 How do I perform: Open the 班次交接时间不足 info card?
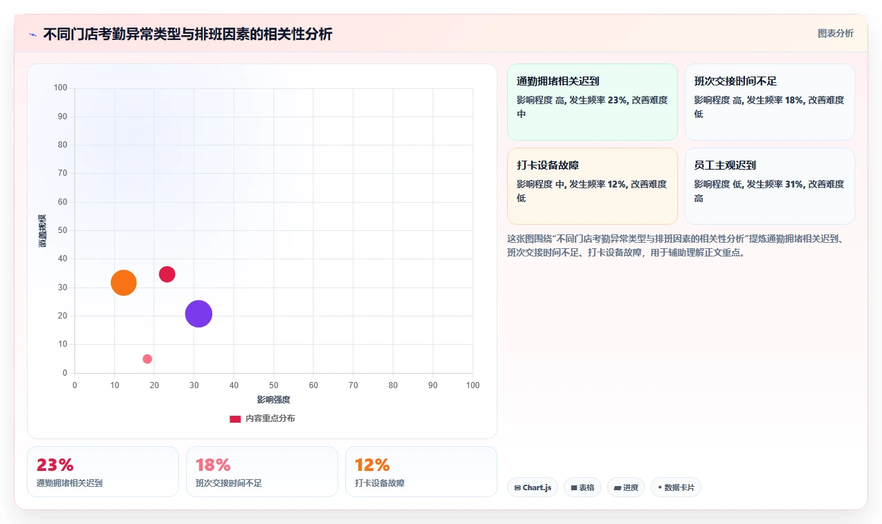(770, 102)
